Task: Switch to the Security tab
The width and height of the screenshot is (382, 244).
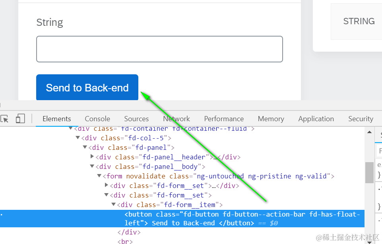Action: 361,119
